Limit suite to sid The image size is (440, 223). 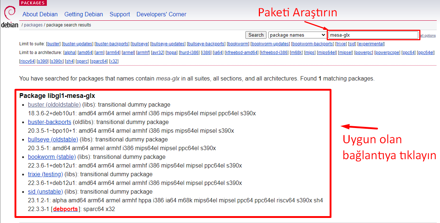pyautogui.click(x=352, y=44)
